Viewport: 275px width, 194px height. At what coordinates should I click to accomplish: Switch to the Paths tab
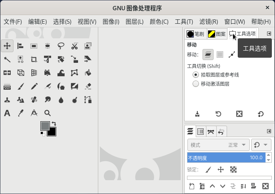(211, 131)
